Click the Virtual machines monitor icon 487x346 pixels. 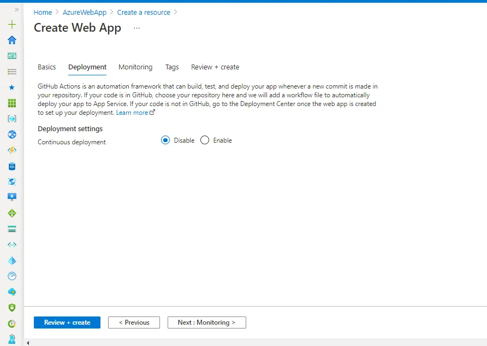[11, 197]
